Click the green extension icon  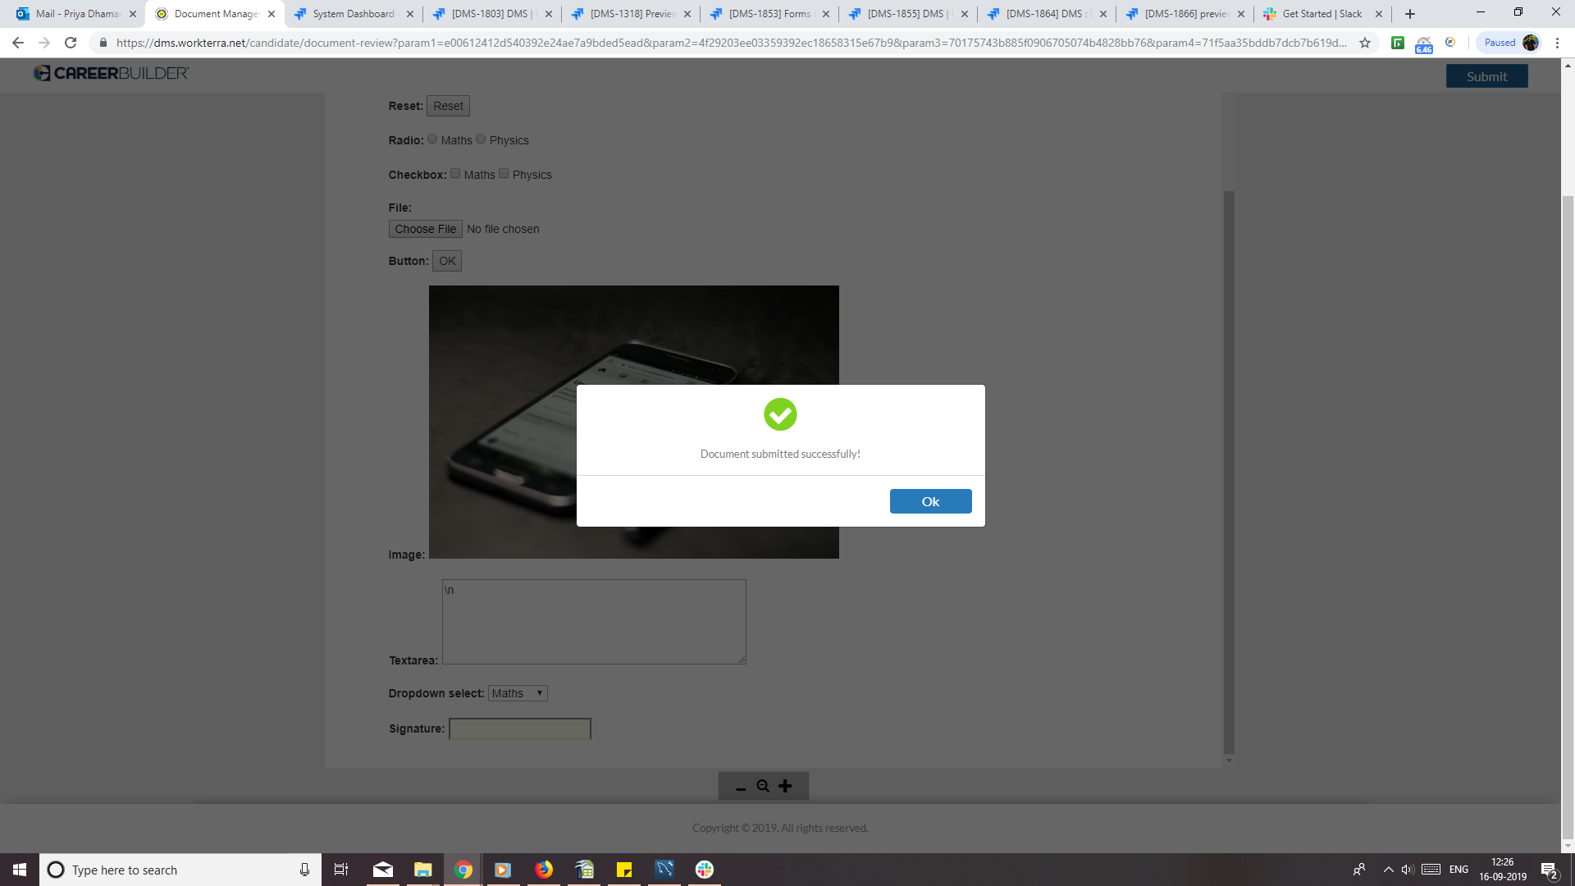pyautogui.click(x=1398, y=43)
